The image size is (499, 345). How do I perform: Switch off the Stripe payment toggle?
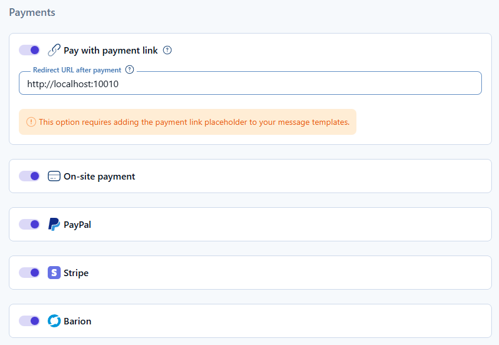click(29, 273)
